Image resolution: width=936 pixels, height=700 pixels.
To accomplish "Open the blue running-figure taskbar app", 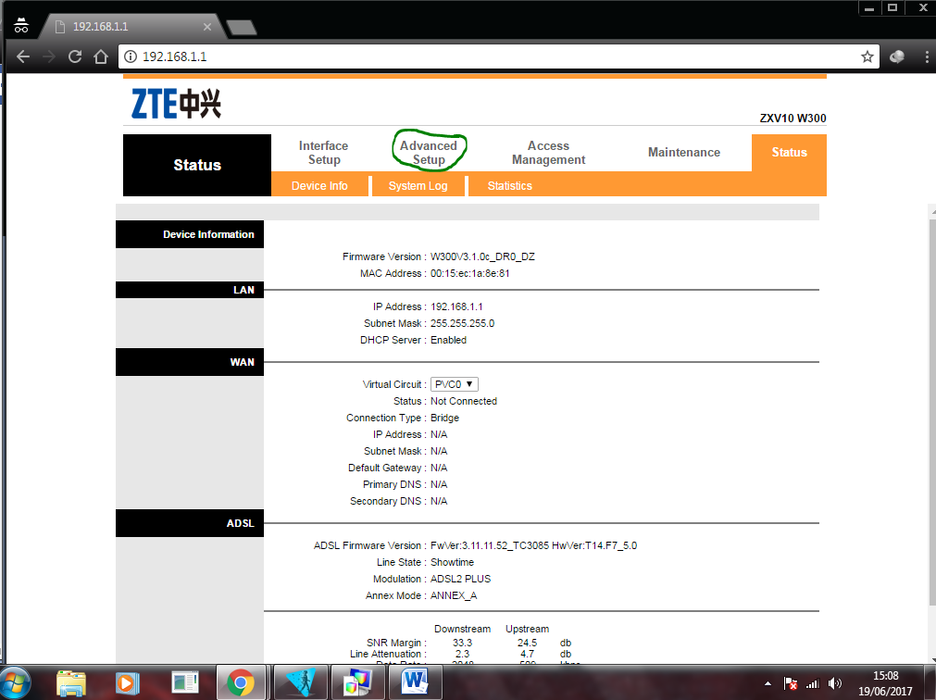I will [301, 682].
